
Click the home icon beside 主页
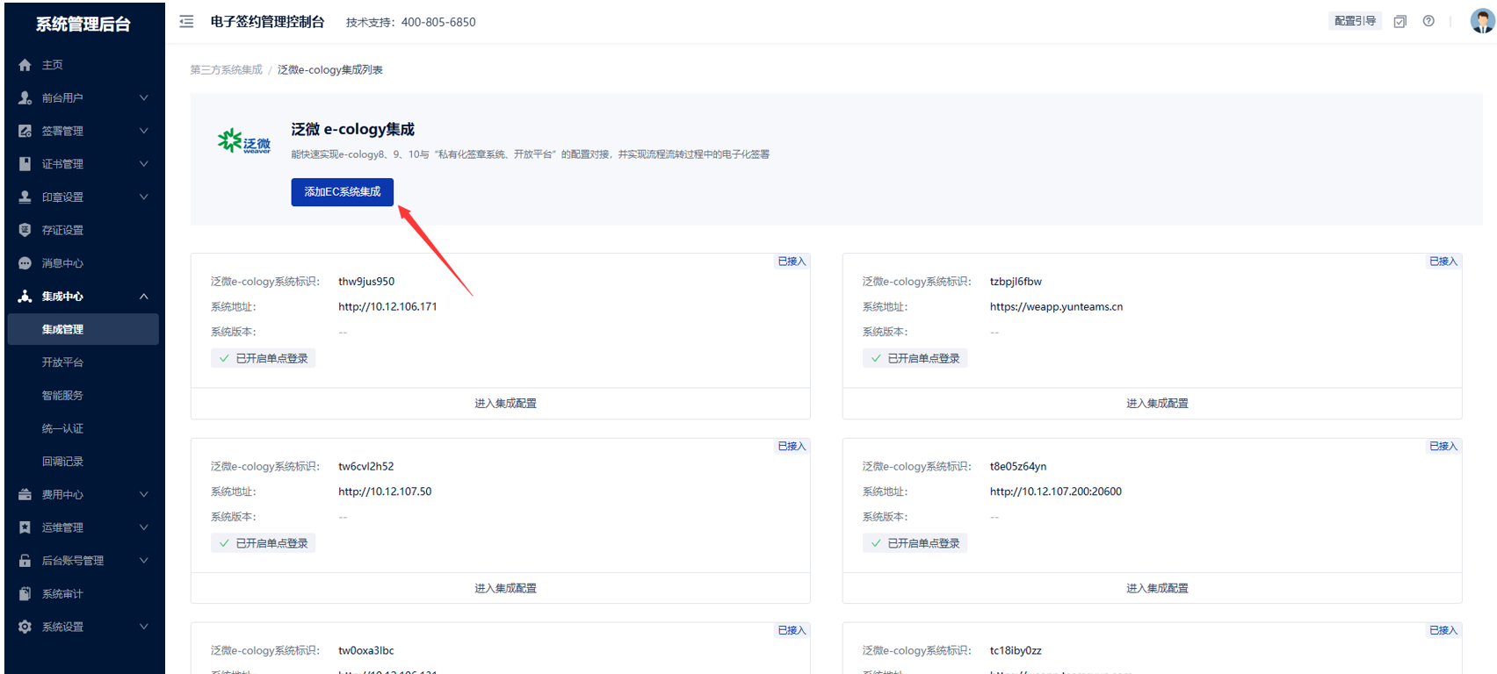pos(25,65)
